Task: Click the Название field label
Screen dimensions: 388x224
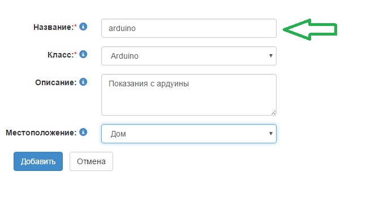Action: tap(54, 27)
